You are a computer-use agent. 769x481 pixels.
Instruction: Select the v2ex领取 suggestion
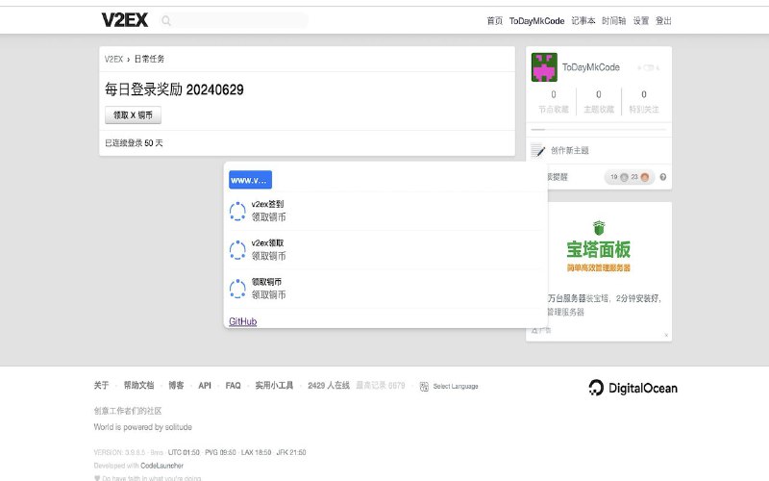385,250
